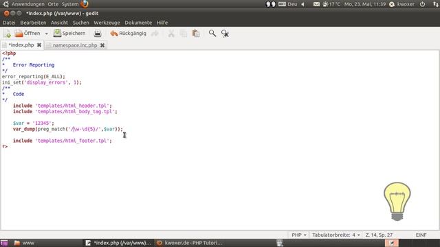Click the EINF insert mode indicator

pyautogui.click(x=421, y=235)
